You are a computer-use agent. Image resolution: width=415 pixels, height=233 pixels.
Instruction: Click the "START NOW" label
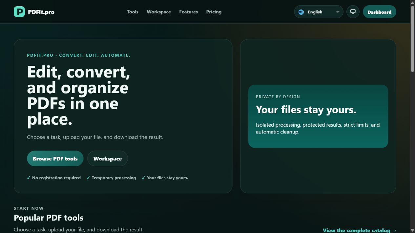click(x=29, y=208)
